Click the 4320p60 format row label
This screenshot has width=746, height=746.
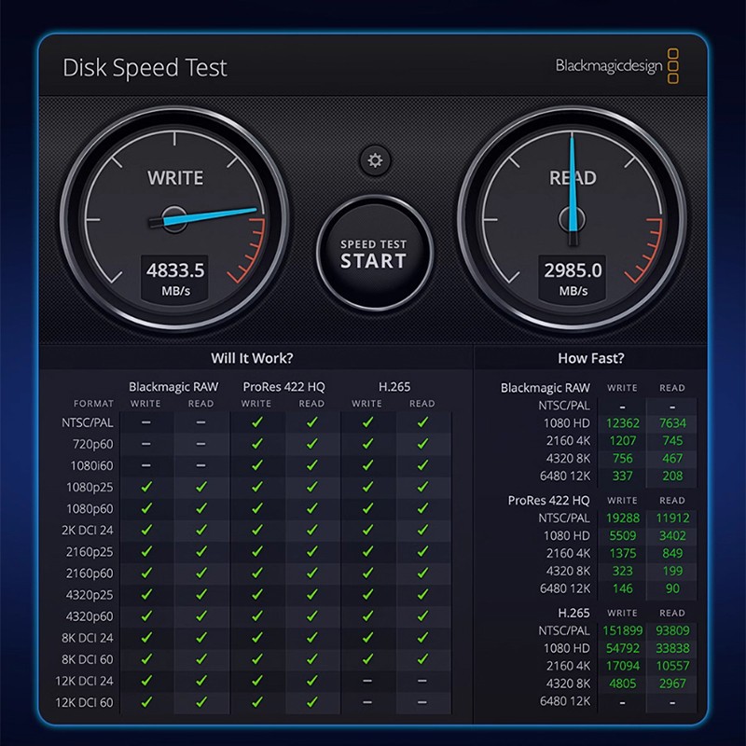[x=90, y=616]
